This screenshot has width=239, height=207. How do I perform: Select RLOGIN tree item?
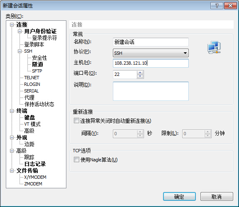[x=32, y=84]
